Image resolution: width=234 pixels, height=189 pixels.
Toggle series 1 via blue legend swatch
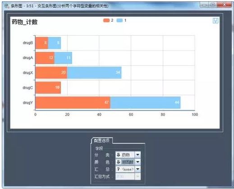click(119, 20)
